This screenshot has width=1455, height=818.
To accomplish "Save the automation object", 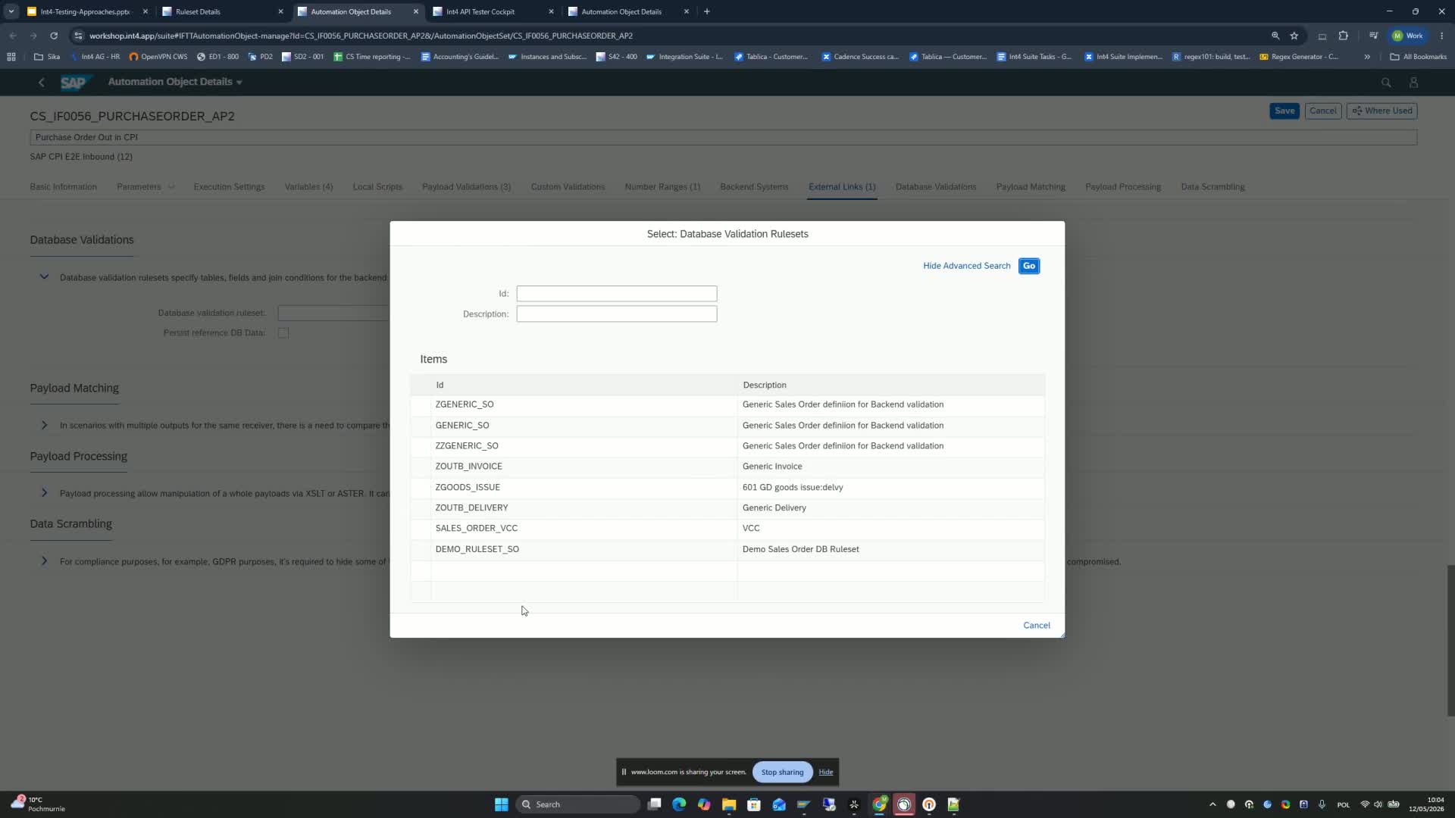I will tap(1284, 111).
